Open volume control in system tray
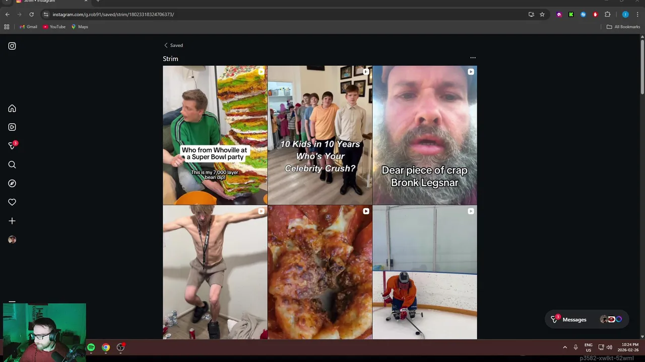Image resolution: width=645 pixels, height=362 pixels. point(609,347)
